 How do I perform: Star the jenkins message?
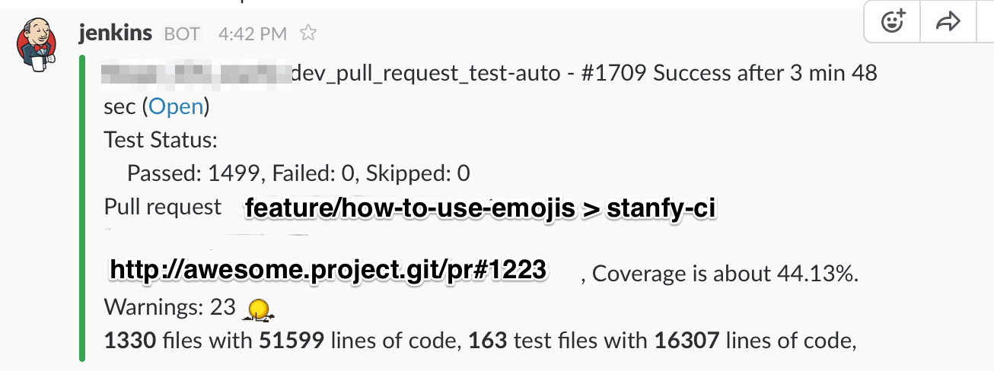click(x=307, y=33)
